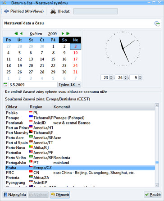Select the Porto Acre row
The image size is (164, 201).
[x=80, y=137]
